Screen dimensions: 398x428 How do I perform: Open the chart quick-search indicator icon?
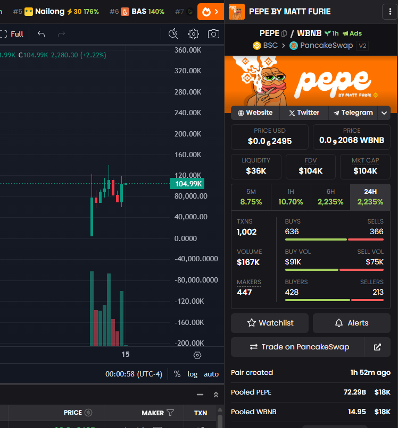tap(173, 34)
